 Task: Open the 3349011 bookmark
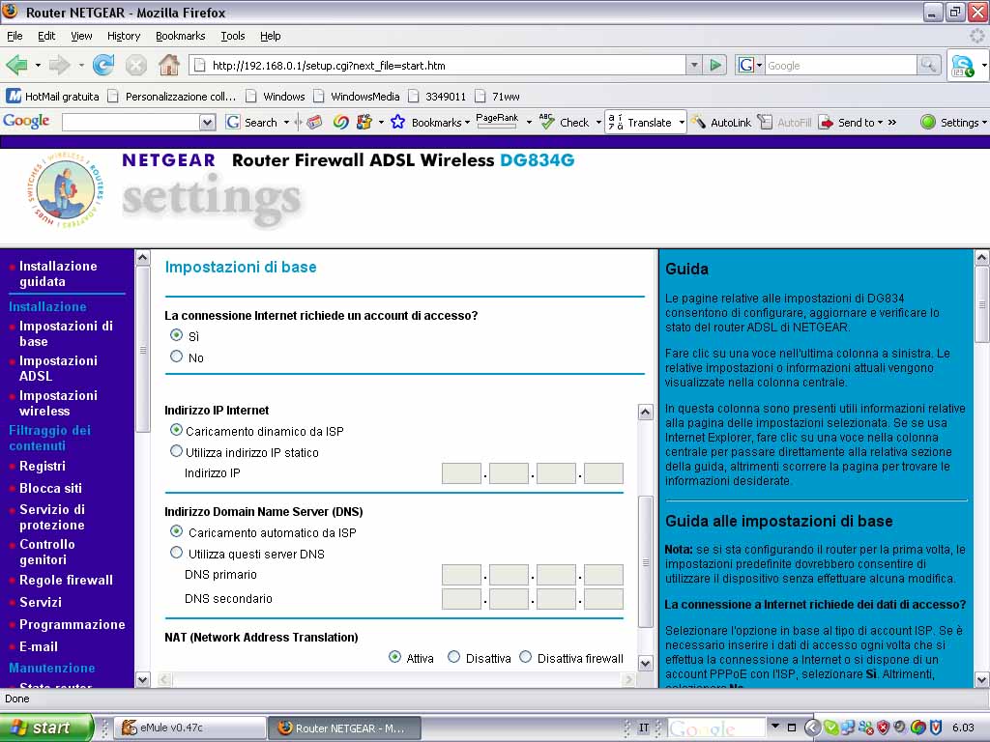click(437, 97)
